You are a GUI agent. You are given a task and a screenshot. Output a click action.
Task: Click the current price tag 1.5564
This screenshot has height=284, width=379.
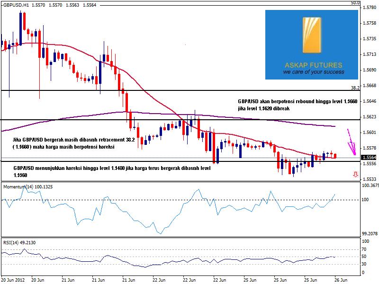pyautogui.click(x=369, y=157)
